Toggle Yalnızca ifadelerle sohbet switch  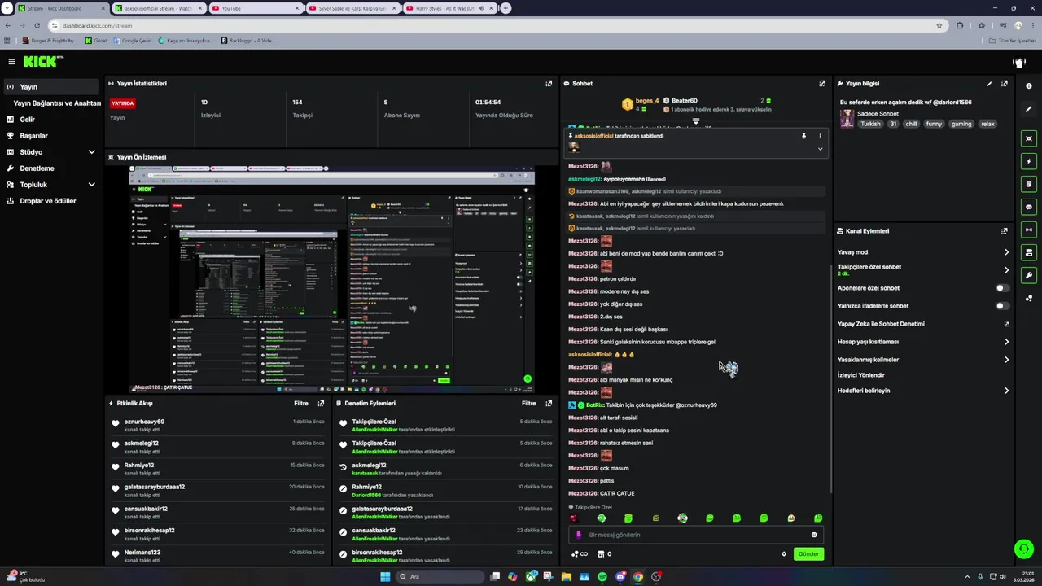tap(1003, 306)
